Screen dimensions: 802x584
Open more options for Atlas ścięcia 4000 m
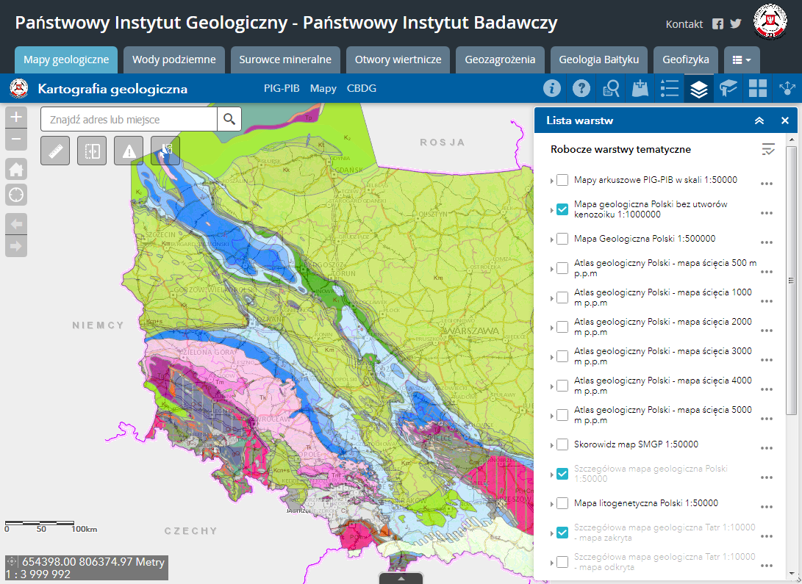coord(766,389)
